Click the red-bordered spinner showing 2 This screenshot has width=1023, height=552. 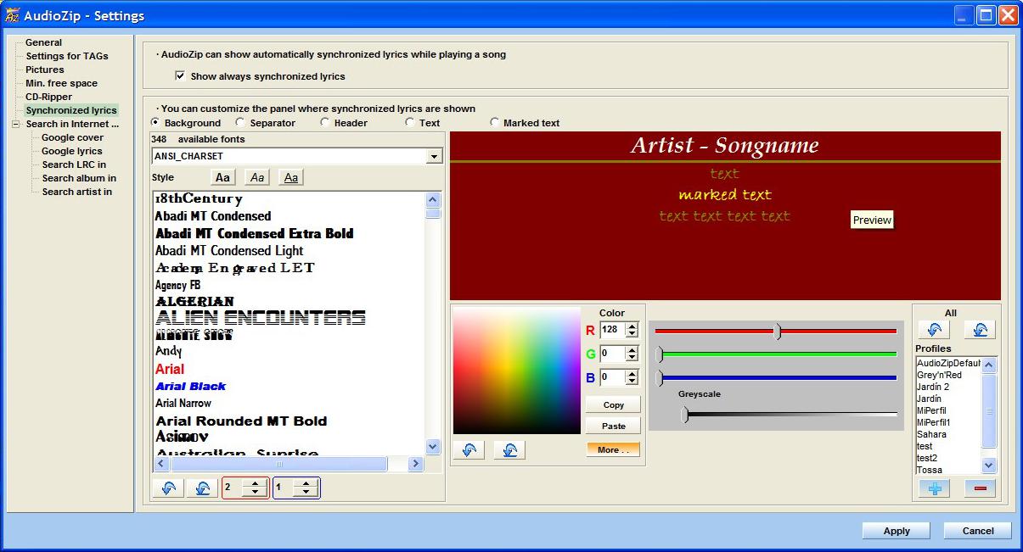point(245,488)
